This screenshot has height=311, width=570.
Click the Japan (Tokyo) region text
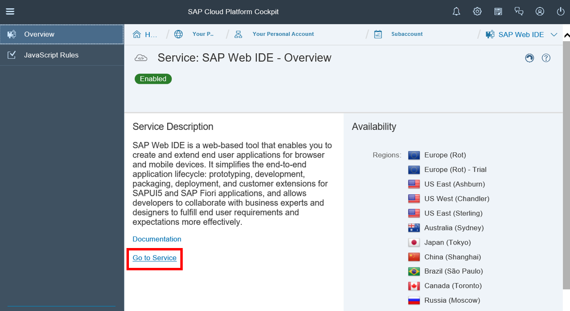[x=447, y=242]
